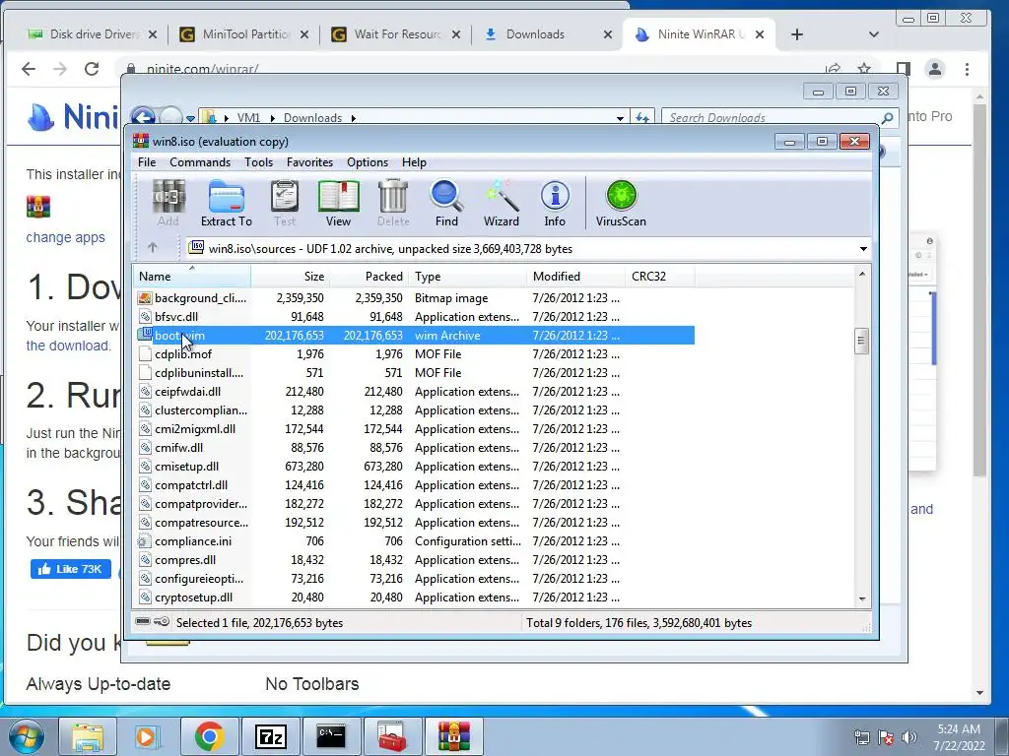The image size is (1009, 756).
Task: Open Chrome tab search chevron
Action: (873, 34)
